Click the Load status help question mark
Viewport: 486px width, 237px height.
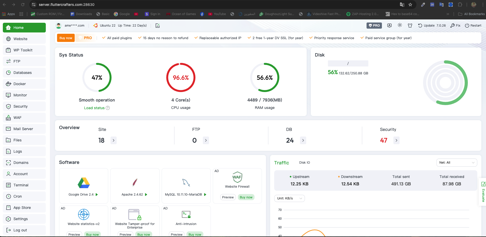tap(108, 108)
